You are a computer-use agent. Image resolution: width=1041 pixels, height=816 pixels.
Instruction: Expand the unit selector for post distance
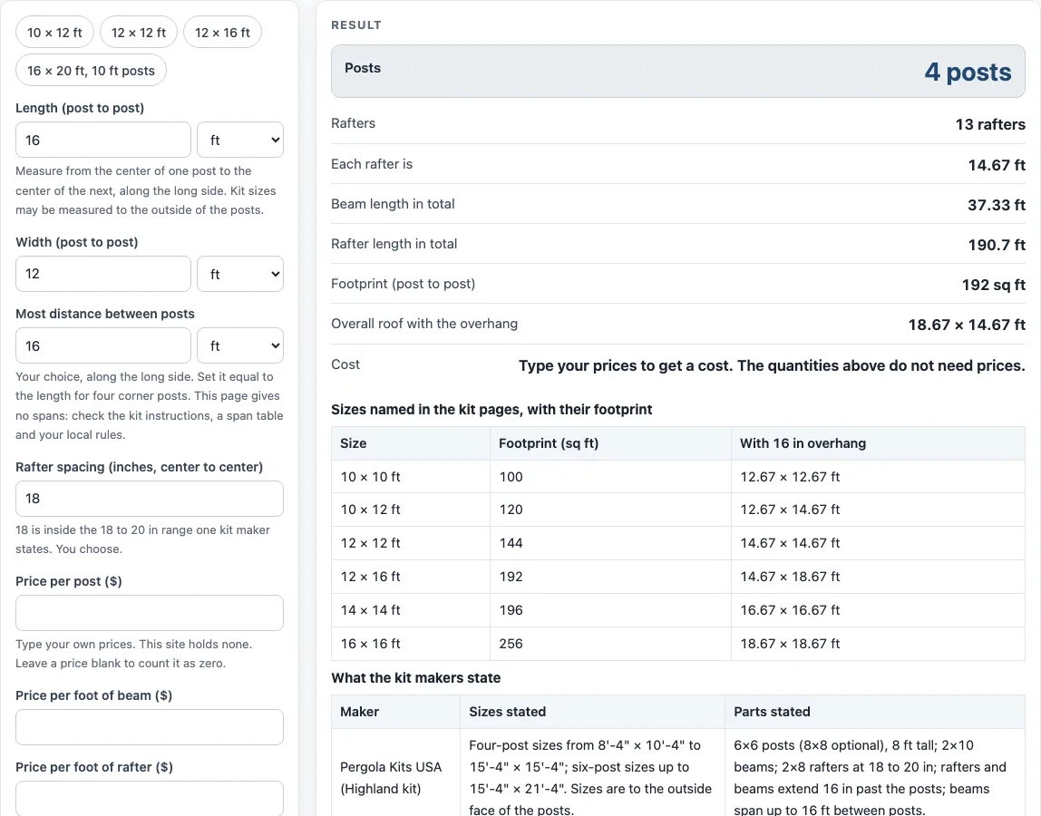240,346
